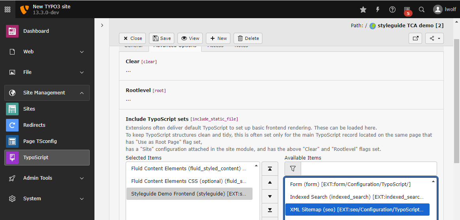Image resolution: width=460 pixels, height=220 pixels.
Task: Go to the Page TSconfig module
Action: [40, 141]
